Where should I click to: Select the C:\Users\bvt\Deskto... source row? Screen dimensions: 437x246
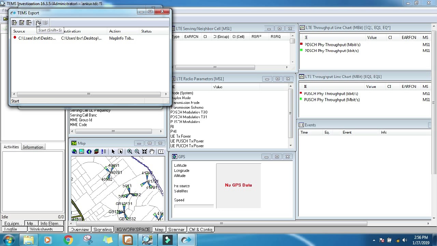click(37, 38)
